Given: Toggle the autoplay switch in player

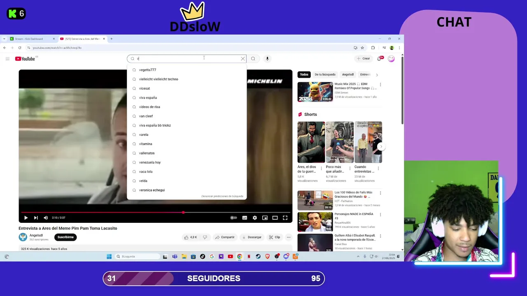Looking at the screenshot, I should pyautogui.click(x=233, y=217).
